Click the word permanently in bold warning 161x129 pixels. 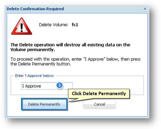click(x=41, y=50)
